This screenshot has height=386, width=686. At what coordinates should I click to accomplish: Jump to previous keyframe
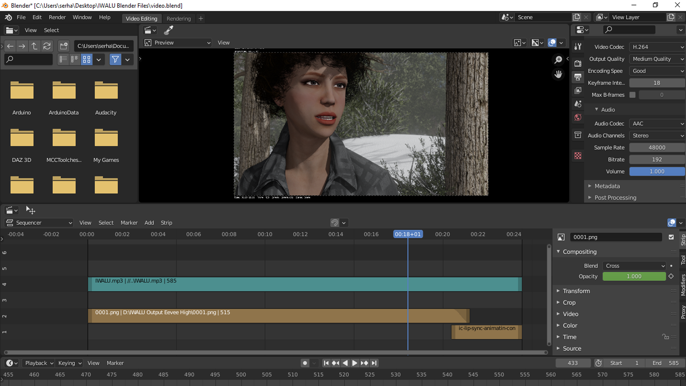pyautogui.click(x=335, y=363)
